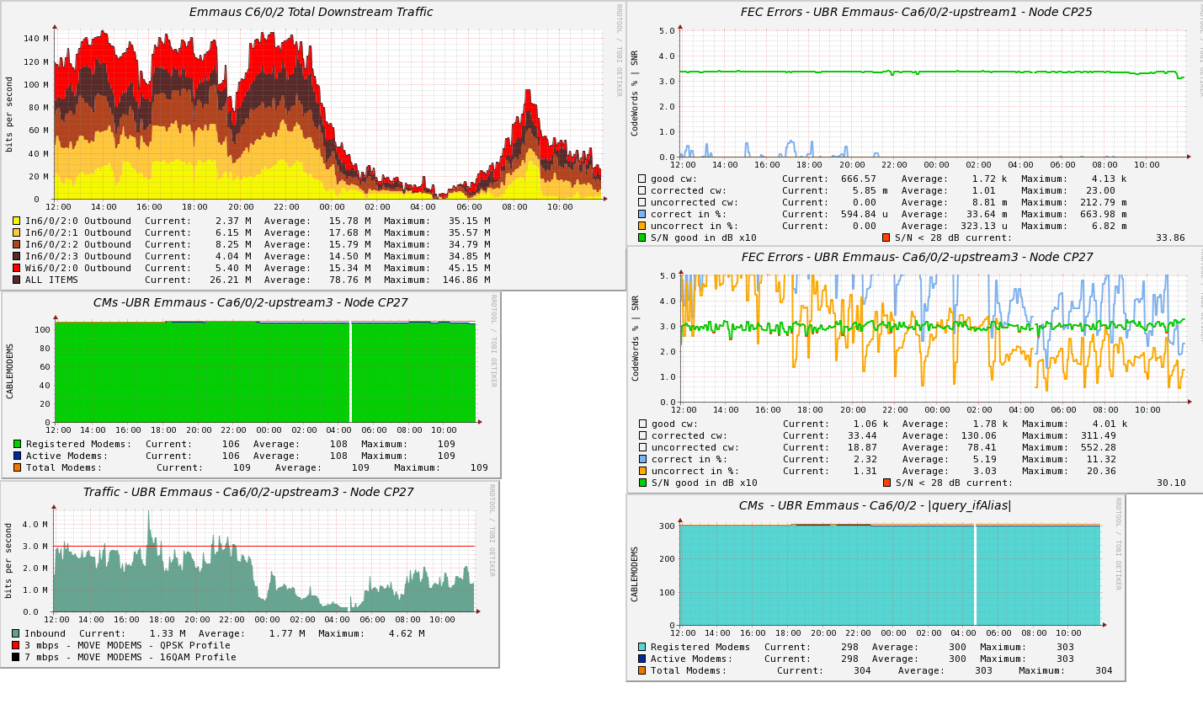1203x715 pixels.
Task: Click 'good cw' swatch in Node CP27 FEC legend
Action: pos(642,424)
